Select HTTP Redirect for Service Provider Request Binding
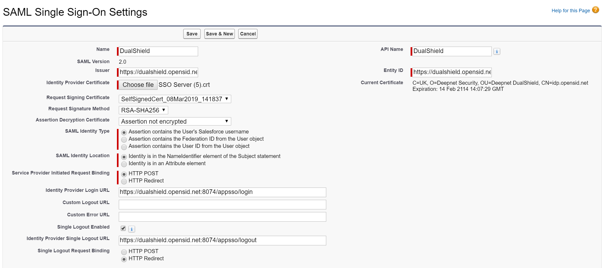 pos(124,181)
